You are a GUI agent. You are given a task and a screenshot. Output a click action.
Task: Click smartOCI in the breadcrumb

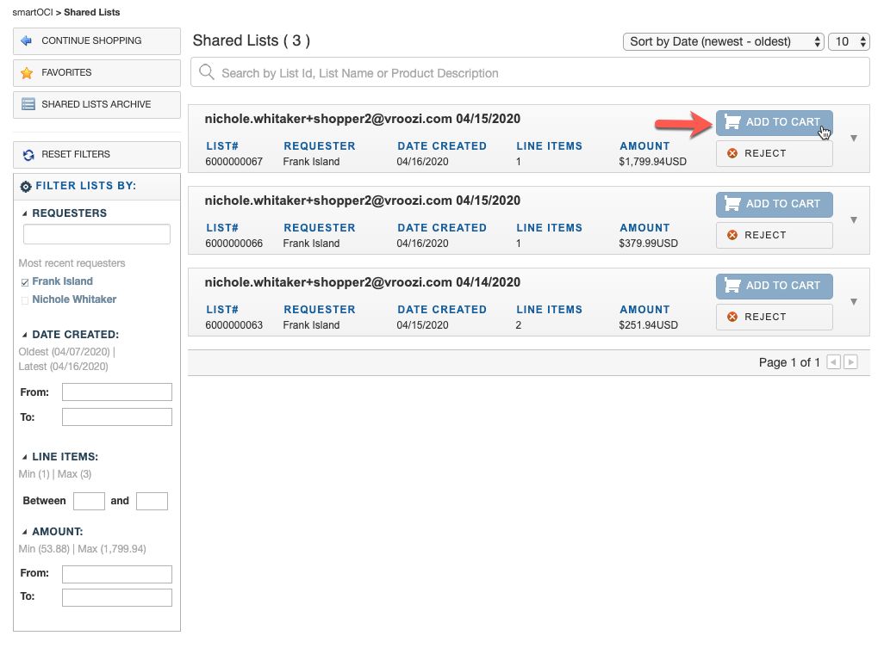[32, 12]
